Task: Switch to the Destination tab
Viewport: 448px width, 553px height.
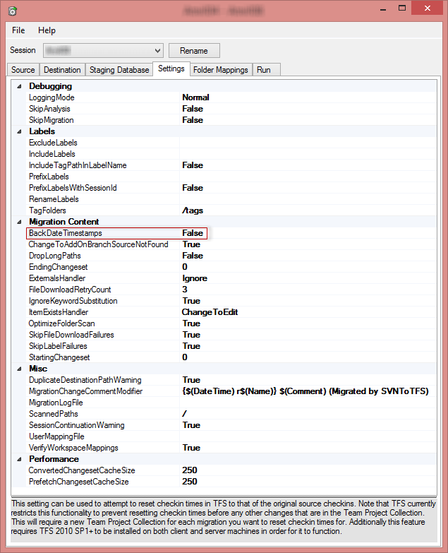Action: pos(62,70)
